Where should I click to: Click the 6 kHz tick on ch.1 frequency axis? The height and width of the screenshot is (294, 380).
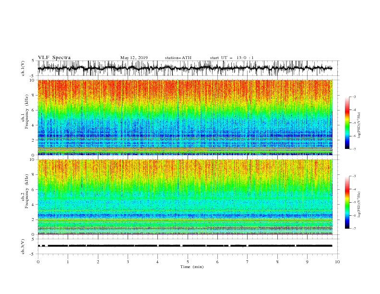pos(33,110)
